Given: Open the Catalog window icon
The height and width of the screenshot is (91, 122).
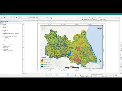Looking at the screenshot, I should pos(32,18).
